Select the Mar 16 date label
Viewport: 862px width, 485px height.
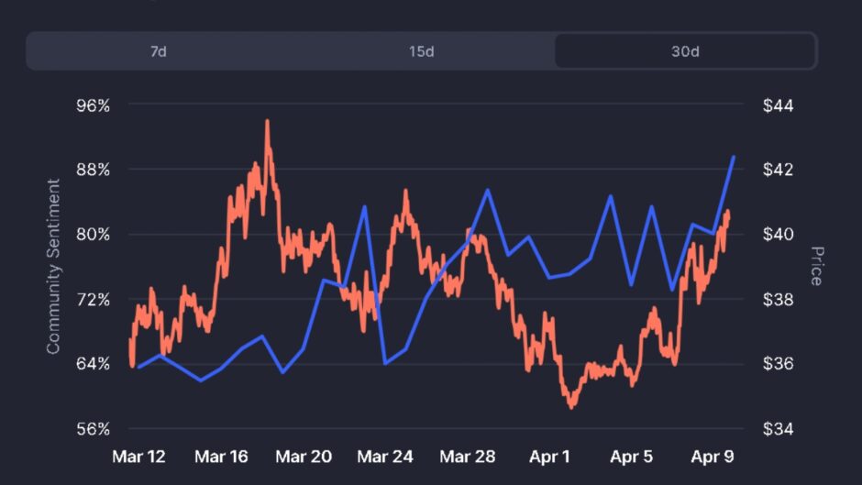[x=221, y=456]
